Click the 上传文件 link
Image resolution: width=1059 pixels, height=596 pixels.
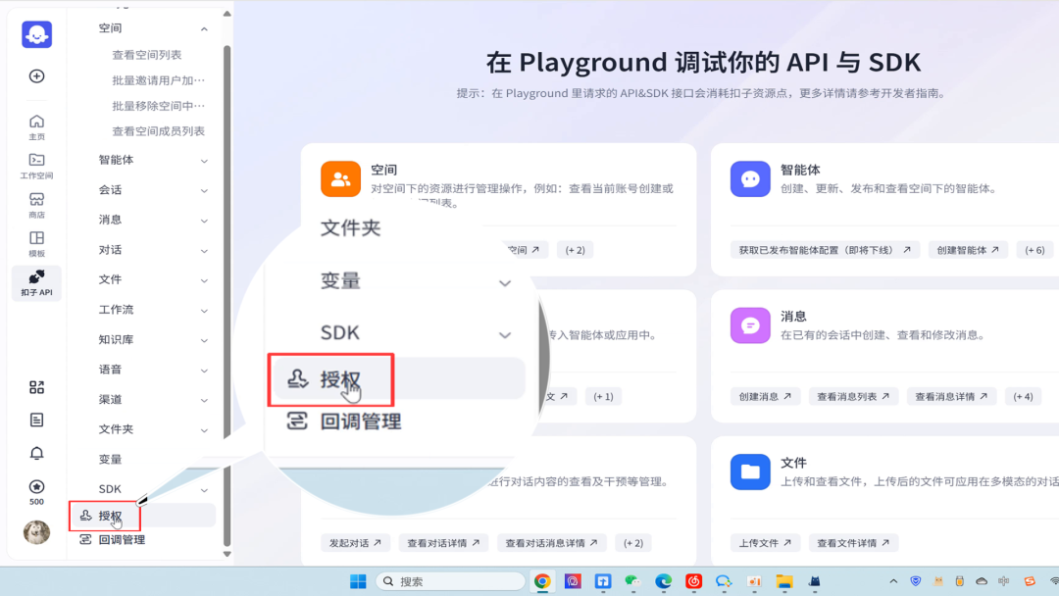[x=765, y=543]
